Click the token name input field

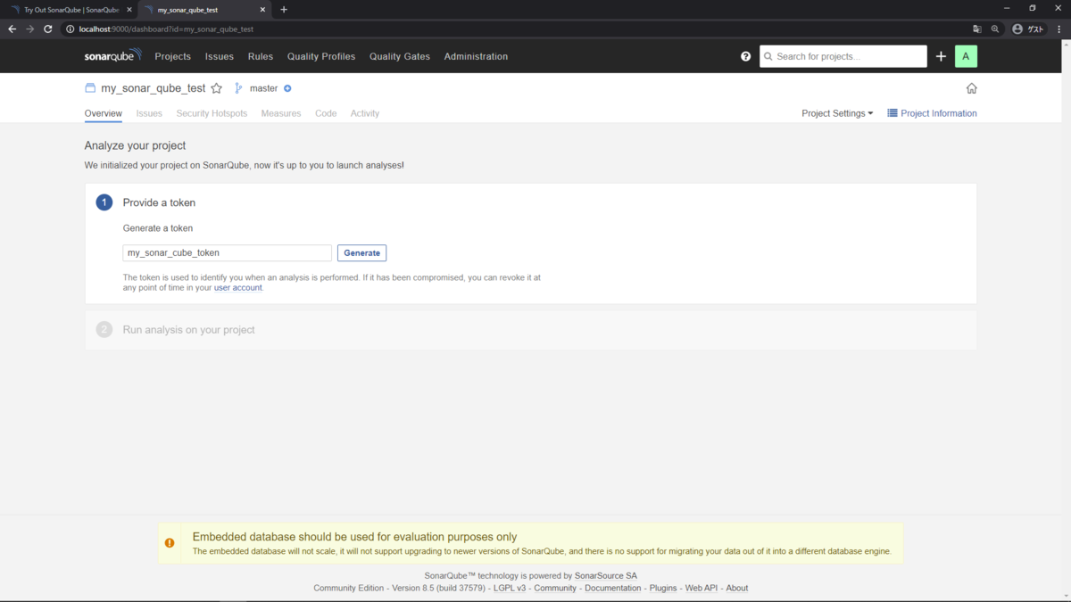tap(227, 253)
